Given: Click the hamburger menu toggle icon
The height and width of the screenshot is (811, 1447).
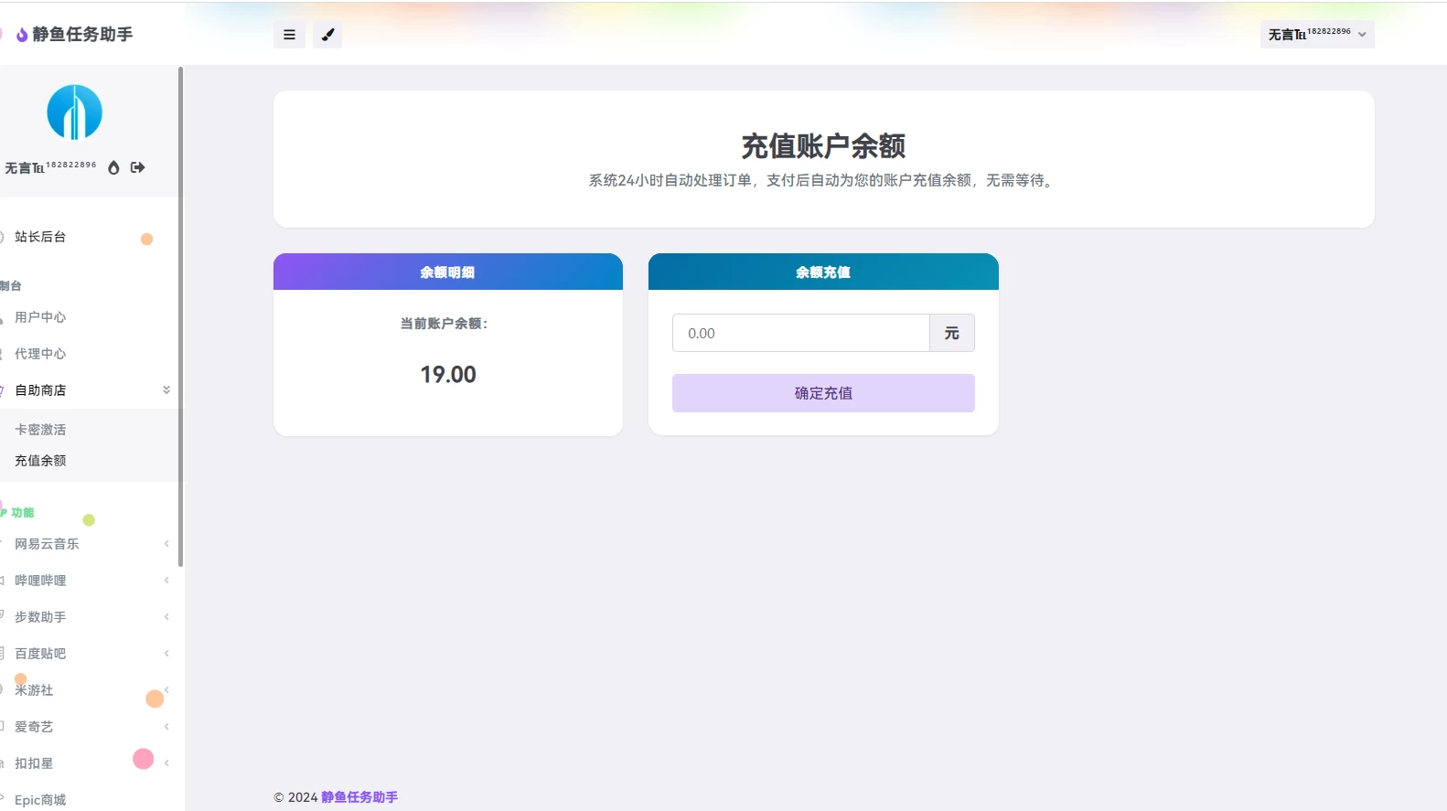Looking at the screenshot, I should [289, 35].
